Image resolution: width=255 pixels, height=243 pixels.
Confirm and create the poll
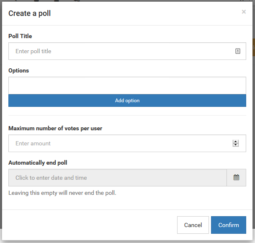pyautogui.click(x=228, y=225)
